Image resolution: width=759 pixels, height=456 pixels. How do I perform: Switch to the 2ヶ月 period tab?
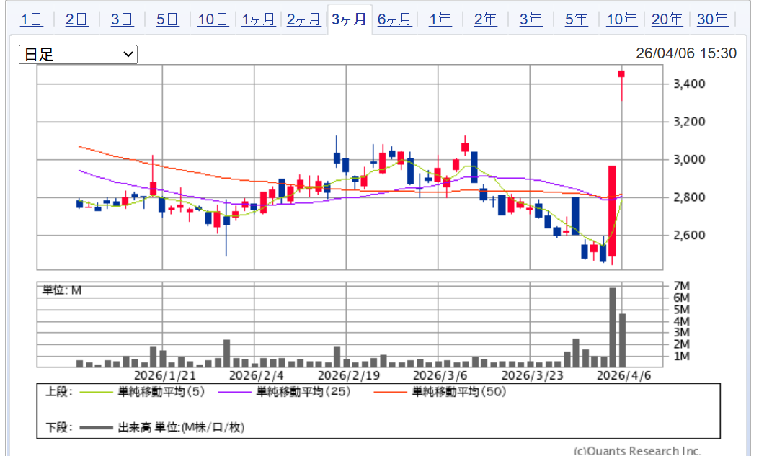tap(304, 20)
